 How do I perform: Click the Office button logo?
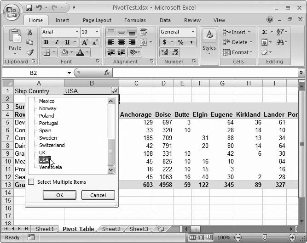[x=11, y=11]
